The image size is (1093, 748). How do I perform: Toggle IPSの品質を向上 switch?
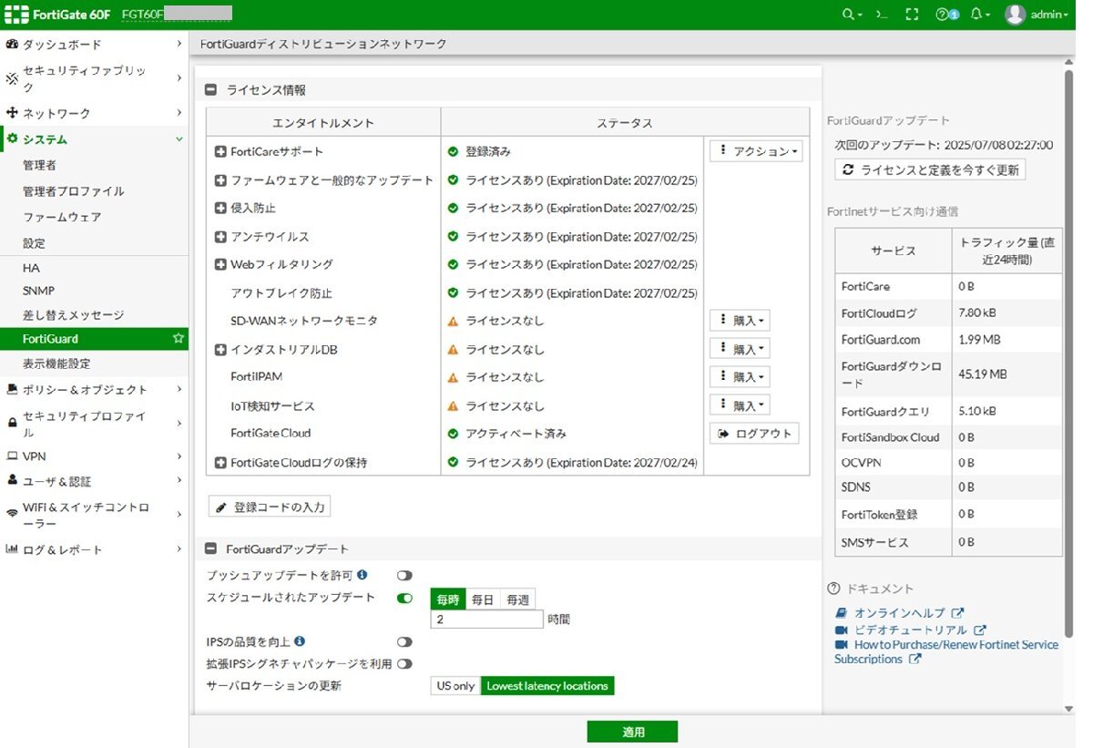pyautogui.click(x=403, y=642)
